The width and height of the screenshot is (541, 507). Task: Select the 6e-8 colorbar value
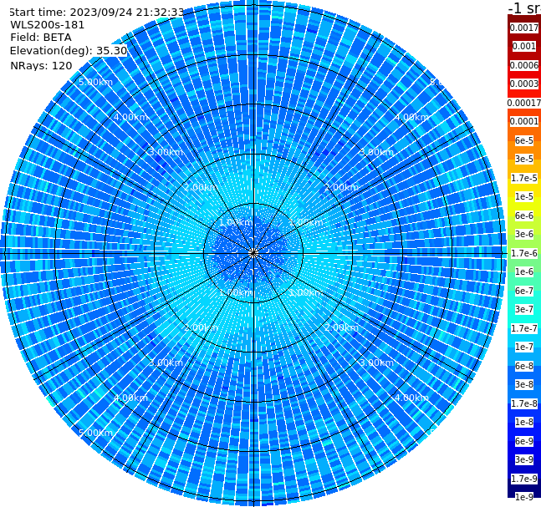tap(524, 366)
